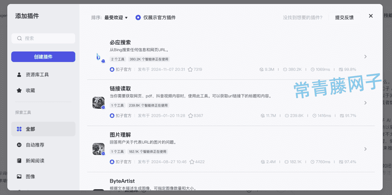Screen dimensions: 392x195
Task: Click the 创建插件 button
Action: coord(43,57)
